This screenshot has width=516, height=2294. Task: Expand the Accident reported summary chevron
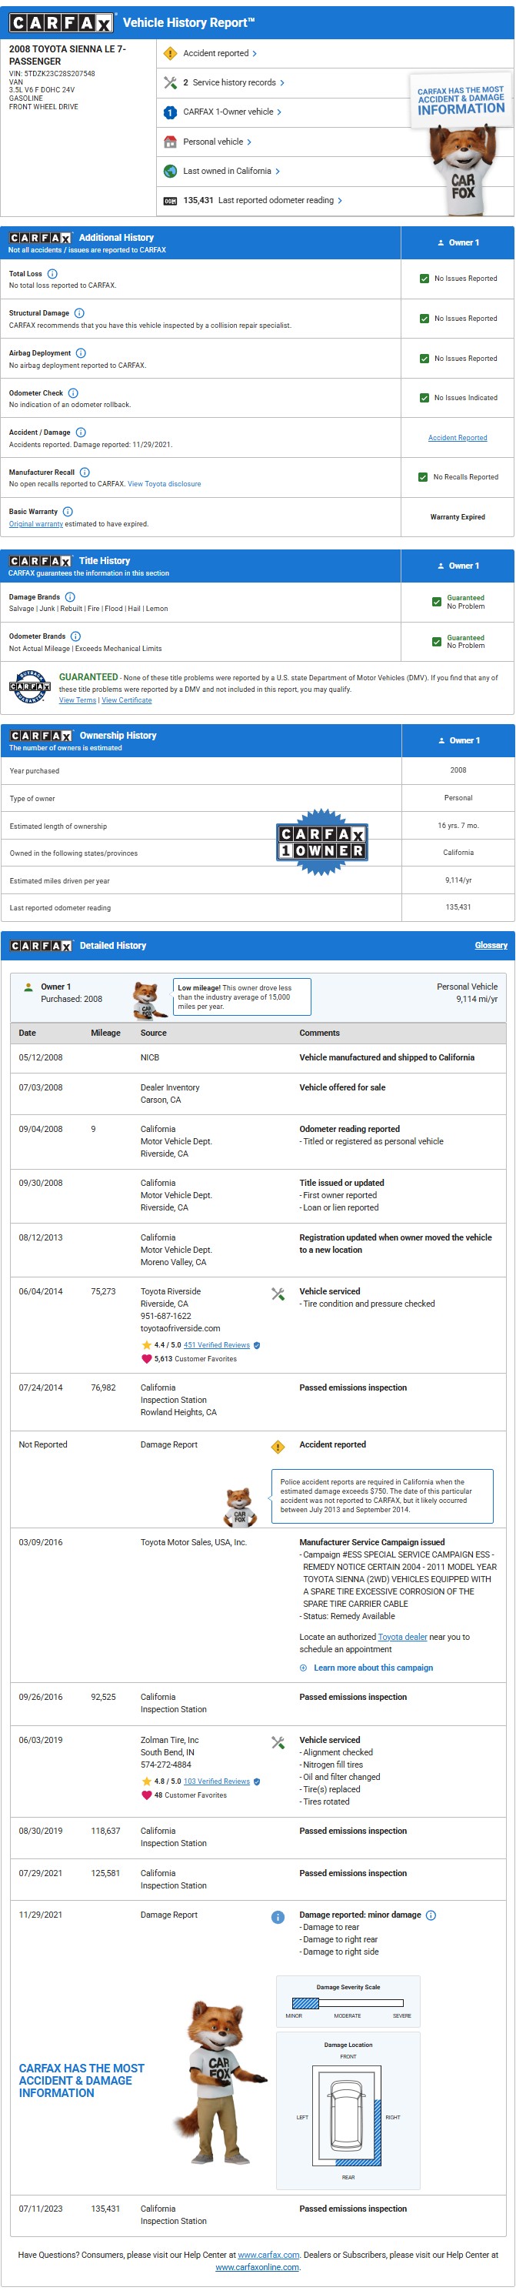(x=255, y=53)
